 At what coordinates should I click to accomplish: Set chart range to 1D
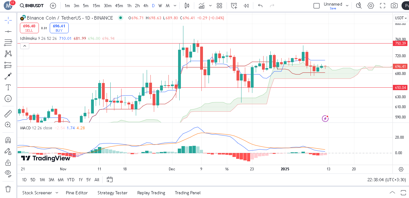[24, 180]
